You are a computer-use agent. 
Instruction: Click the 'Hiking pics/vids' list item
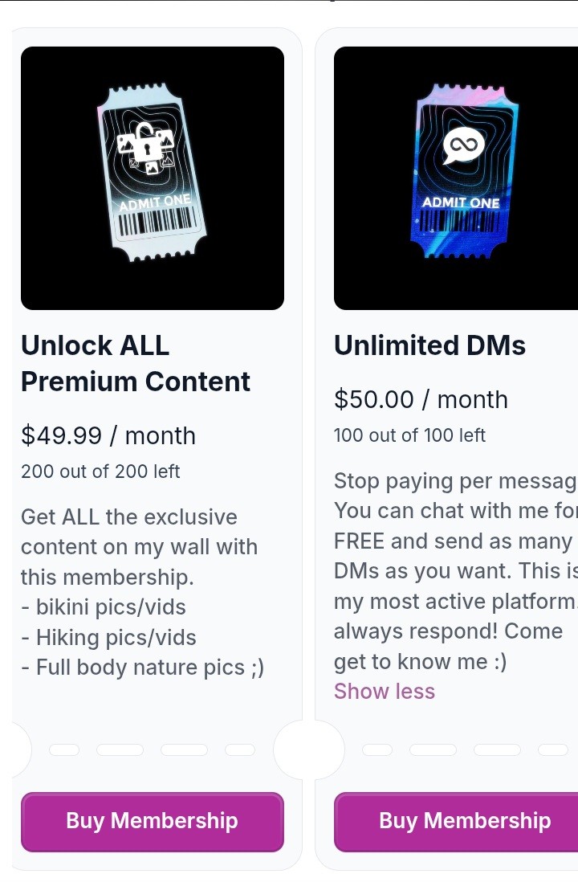108,638
